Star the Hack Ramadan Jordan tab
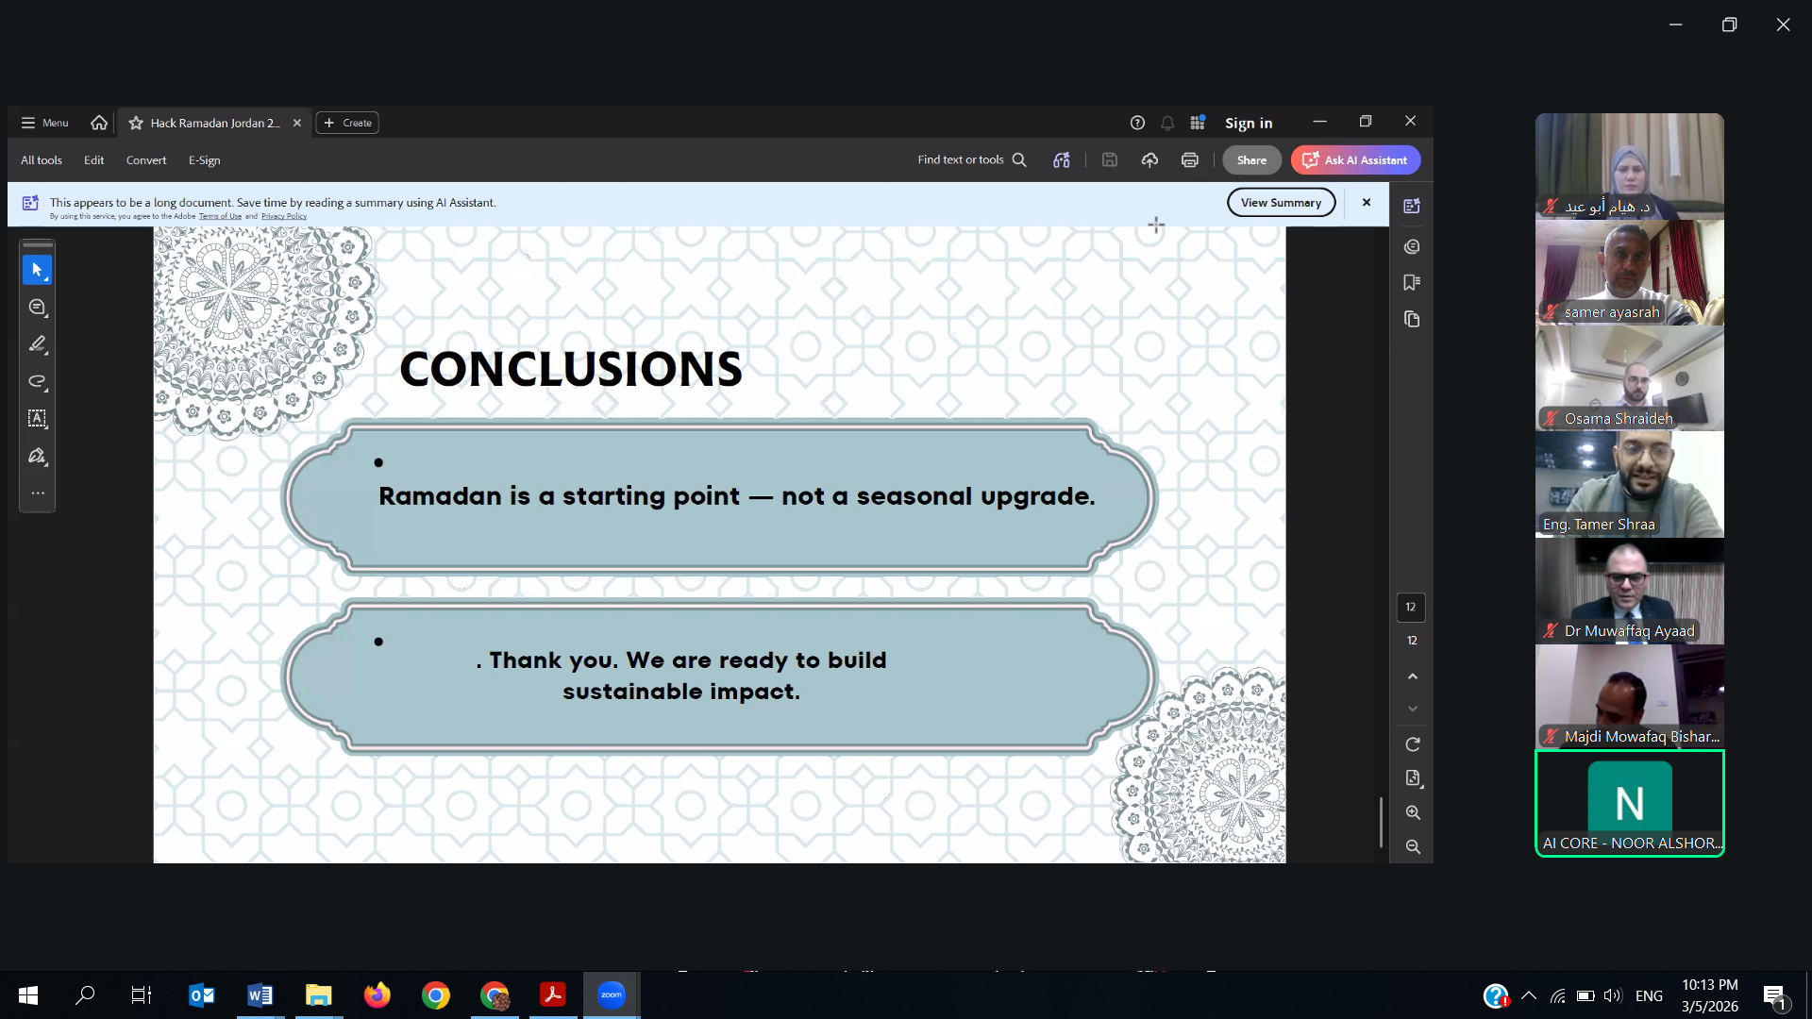 pyautogui.click(x=136, y=123)
